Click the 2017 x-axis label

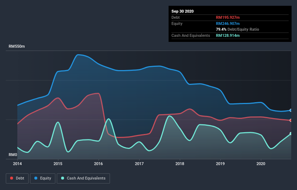click(x=139, y=164)
